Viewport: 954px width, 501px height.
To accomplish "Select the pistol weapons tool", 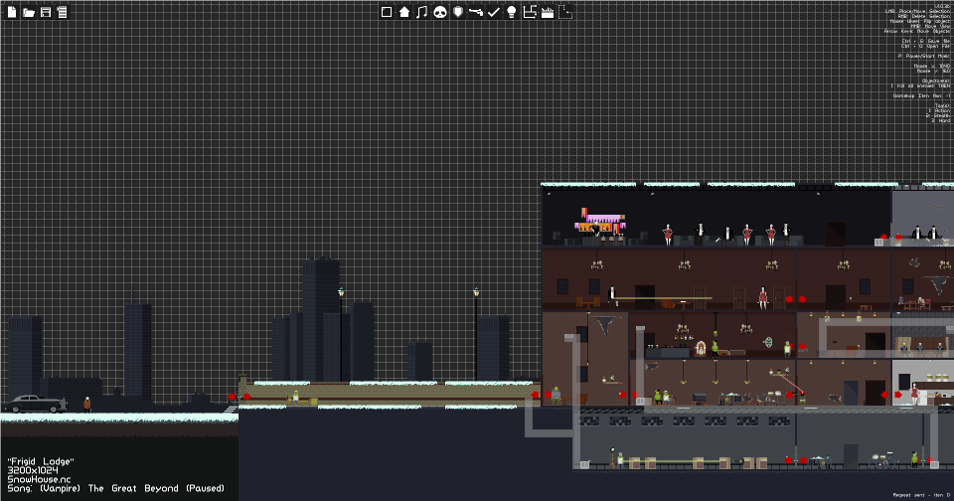I will pos(475,12).
